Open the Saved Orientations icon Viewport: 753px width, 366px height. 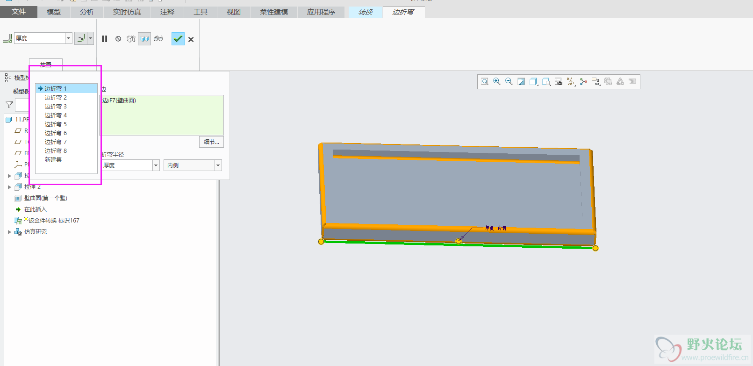click(546, 82)
